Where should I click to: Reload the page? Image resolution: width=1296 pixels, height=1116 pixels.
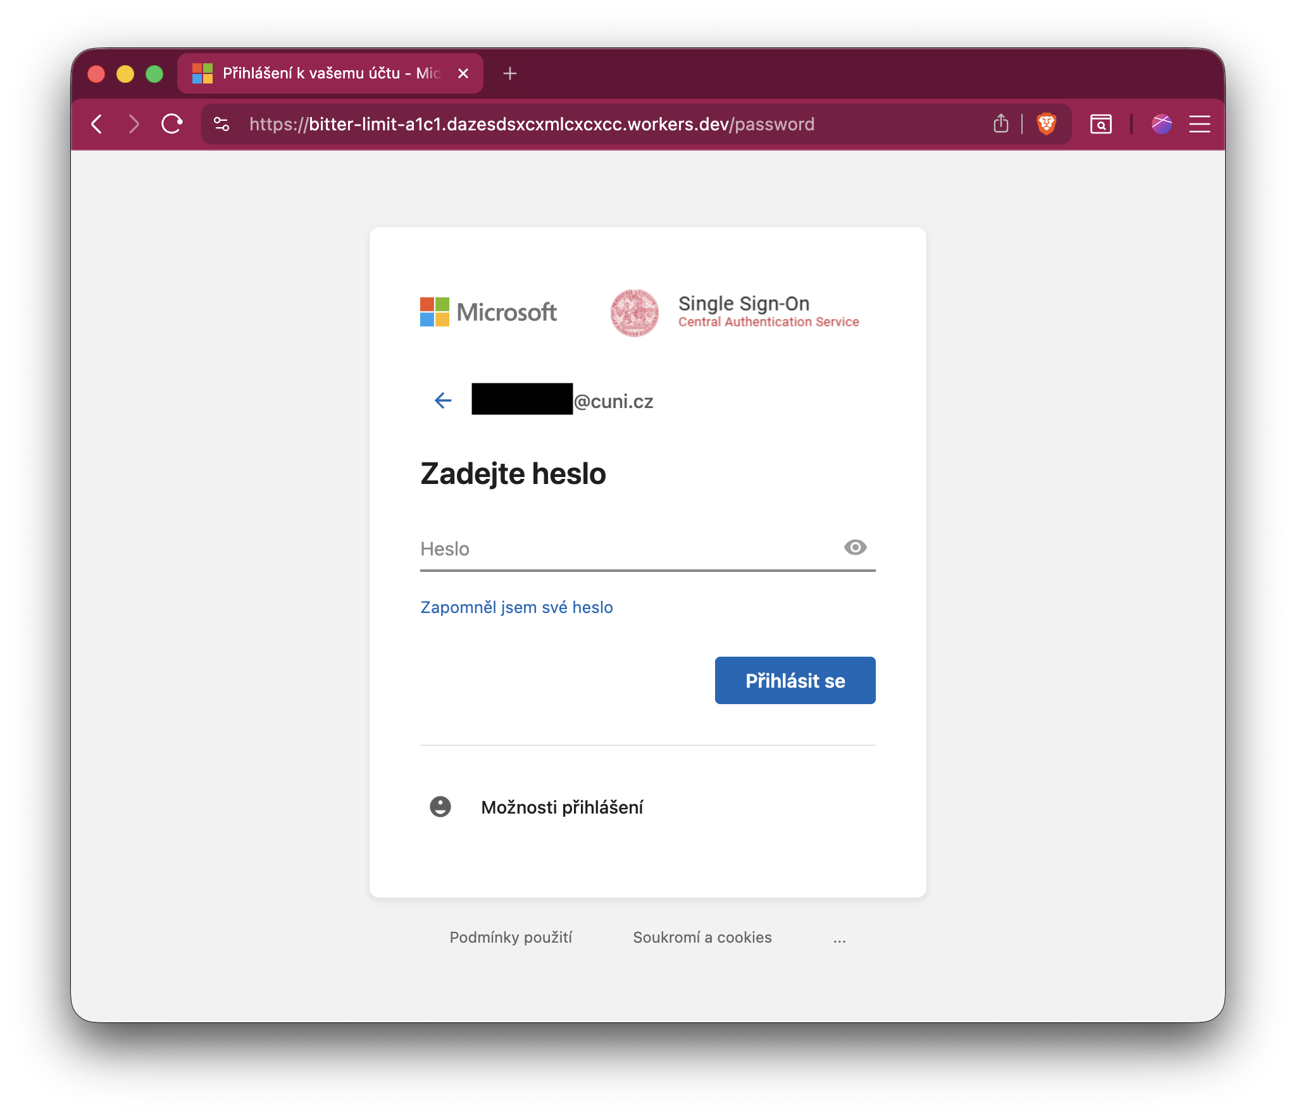[x=172, y=124]
